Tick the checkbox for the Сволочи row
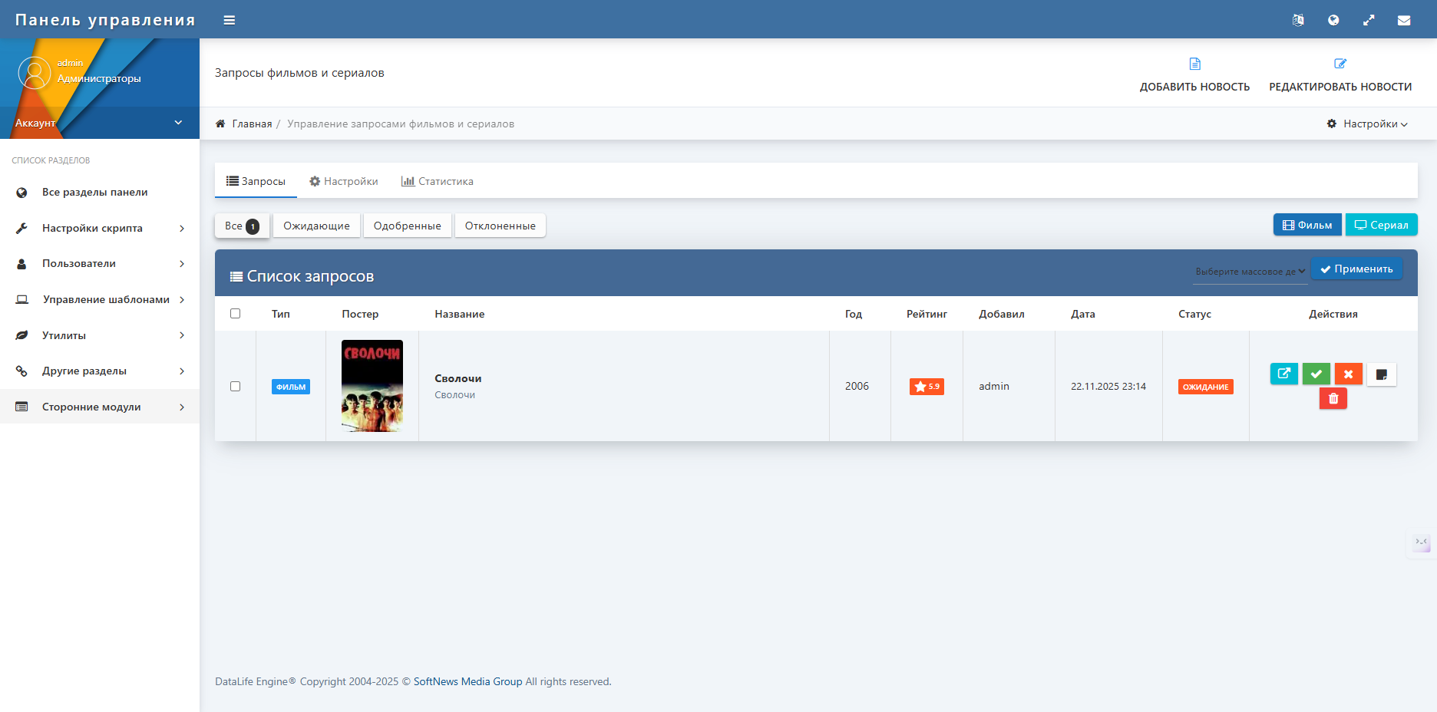The height and width of the screenshot is (712, 1437). point(235,387)
